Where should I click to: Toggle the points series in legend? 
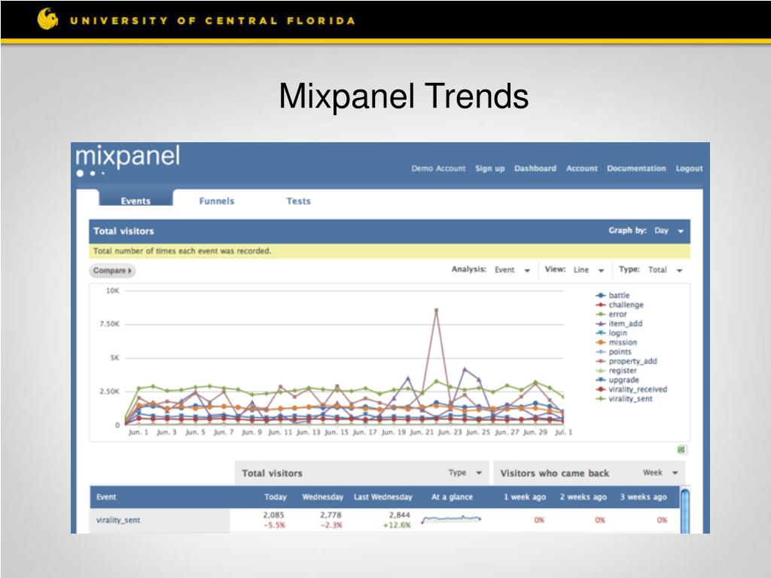(x=613, y=351)
